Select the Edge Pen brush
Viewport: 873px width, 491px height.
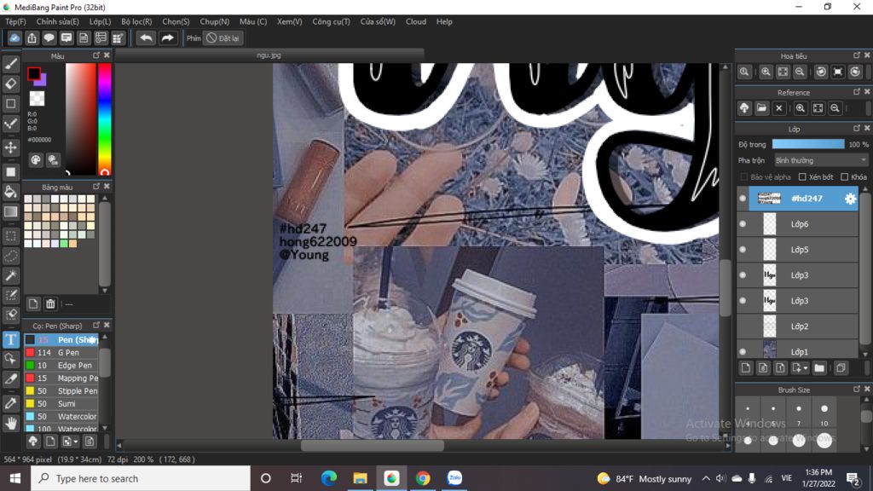(61, 365)
